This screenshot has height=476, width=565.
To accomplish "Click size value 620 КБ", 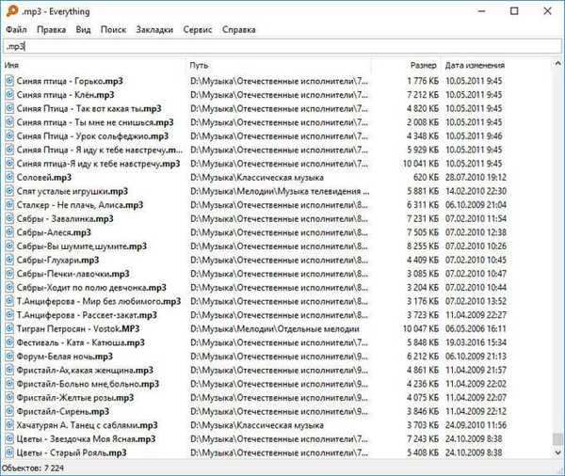I will point(426,177).
